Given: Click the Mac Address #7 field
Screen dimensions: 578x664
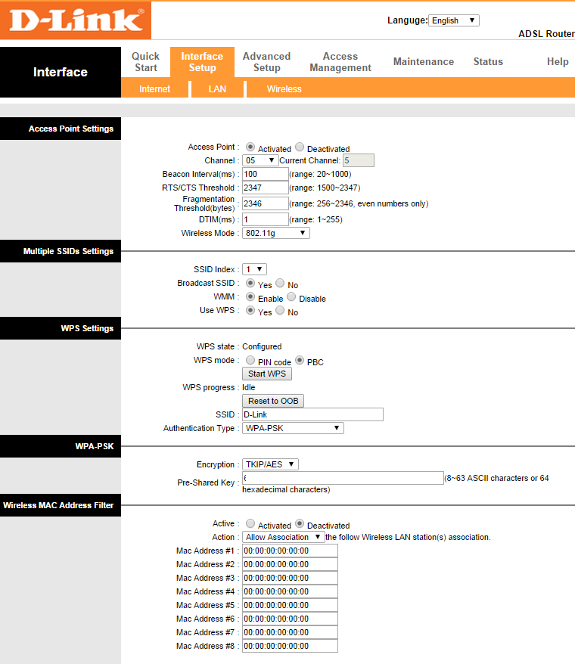Looking at the screenshot, I should tap(290, 632).
